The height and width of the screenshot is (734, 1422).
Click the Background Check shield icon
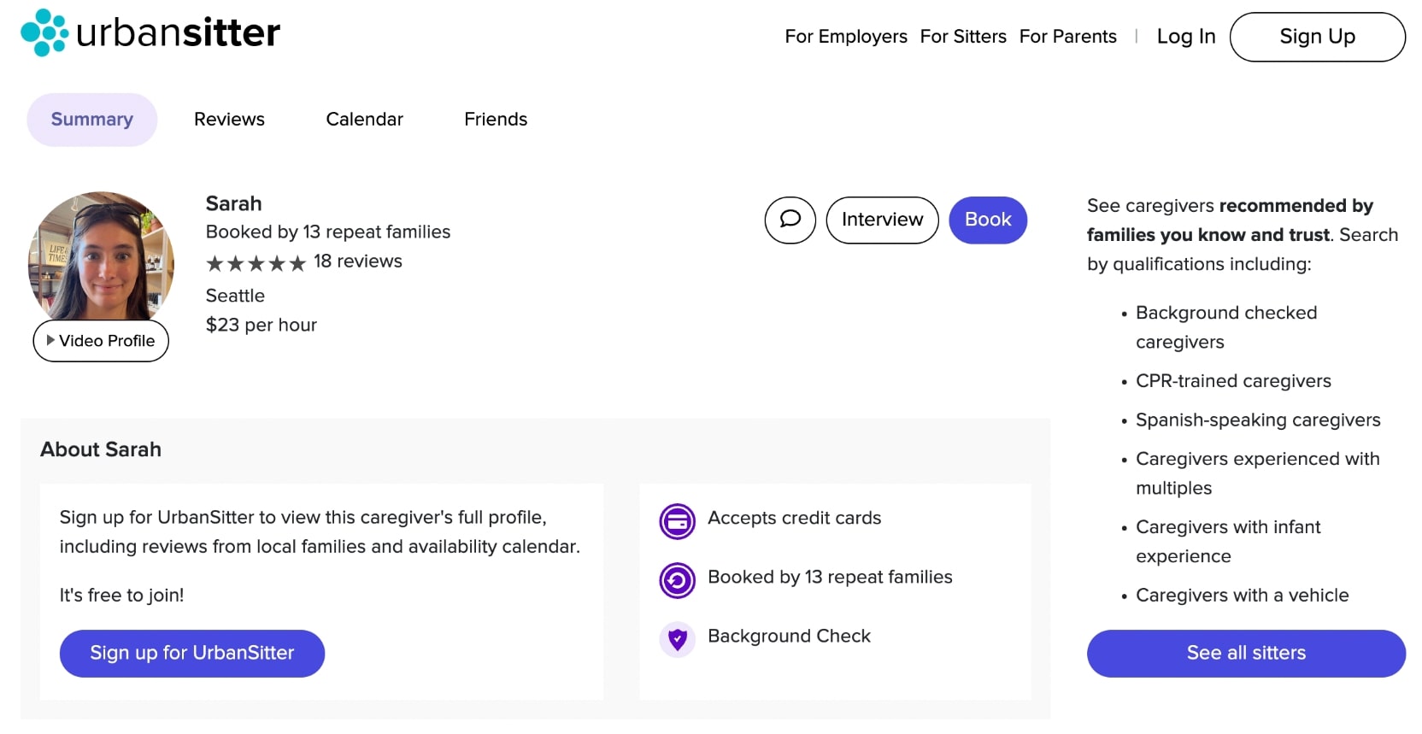click(678, 638)
